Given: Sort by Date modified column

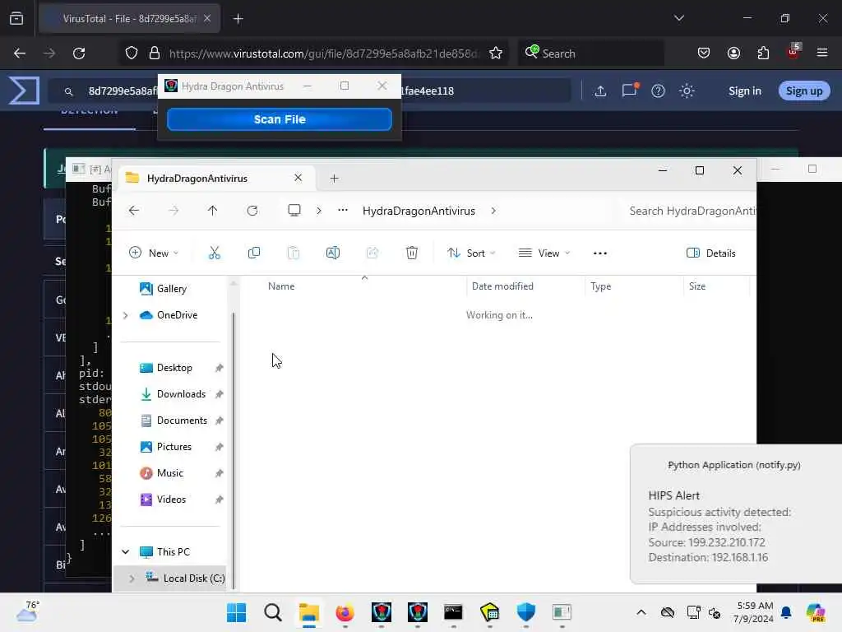Looking at the screenshot, I should click(x=502, y=286).
